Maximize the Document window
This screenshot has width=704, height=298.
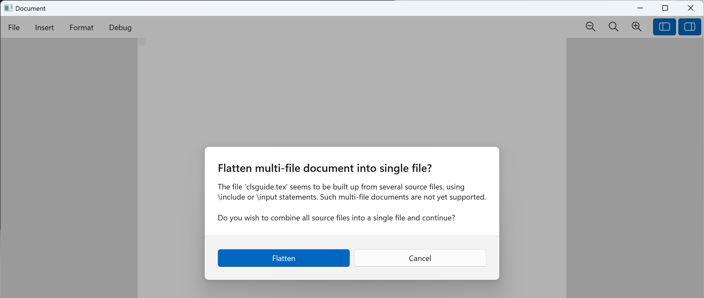665,8
